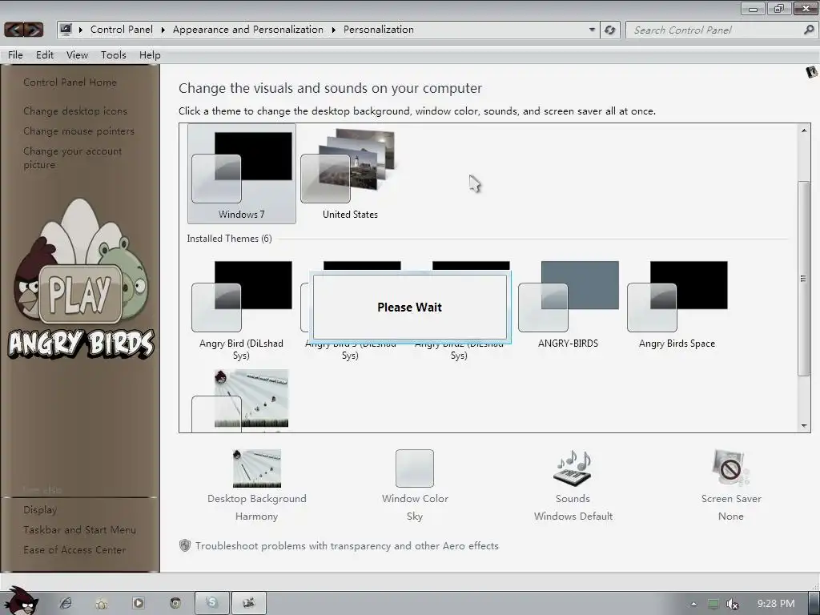Open the address bar history dropdown
Viewport: 820px width, 615px height.
tap(592, 30)
